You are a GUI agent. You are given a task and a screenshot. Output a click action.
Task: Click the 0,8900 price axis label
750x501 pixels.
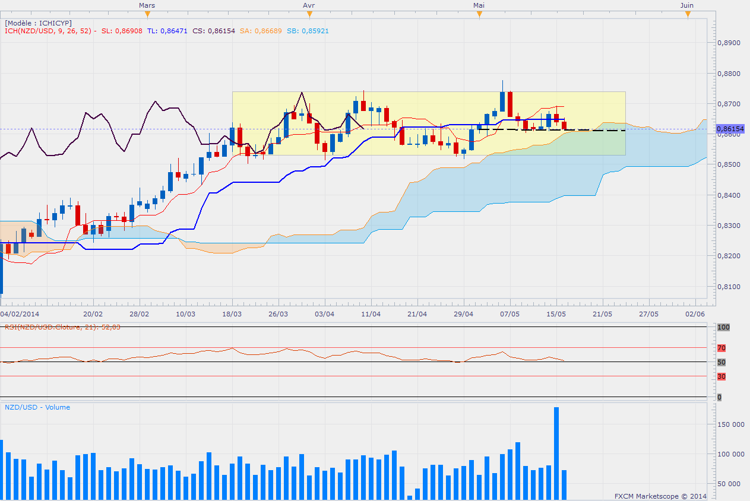pos(726,43)
